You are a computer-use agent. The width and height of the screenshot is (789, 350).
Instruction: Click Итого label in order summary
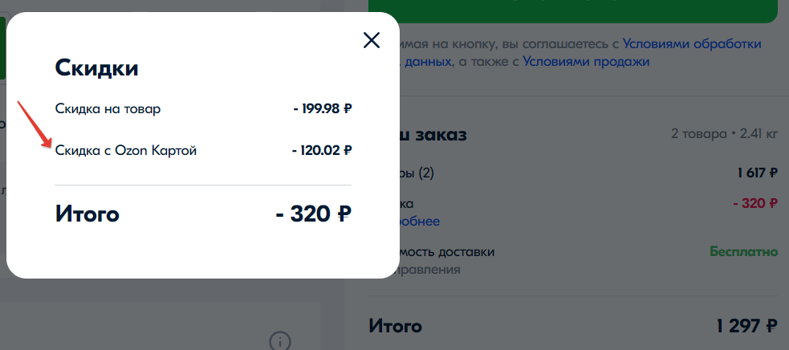(395, 326)
